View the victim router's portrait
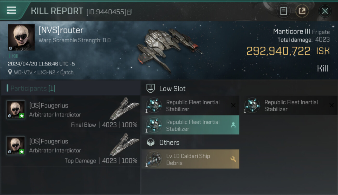This screenshot has width=338, height=195. [x=21, y=37]
